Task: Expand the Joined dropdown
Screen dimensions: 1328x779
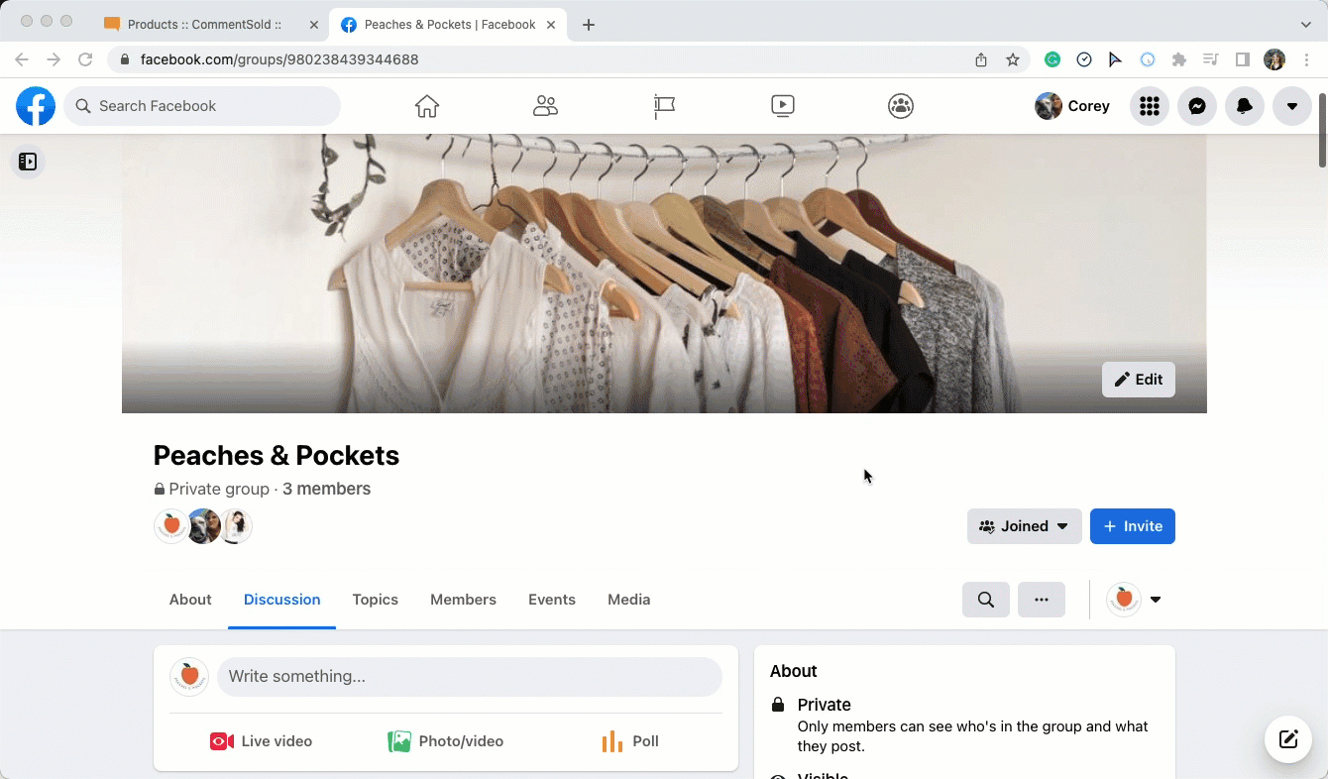Action: 1024,526
